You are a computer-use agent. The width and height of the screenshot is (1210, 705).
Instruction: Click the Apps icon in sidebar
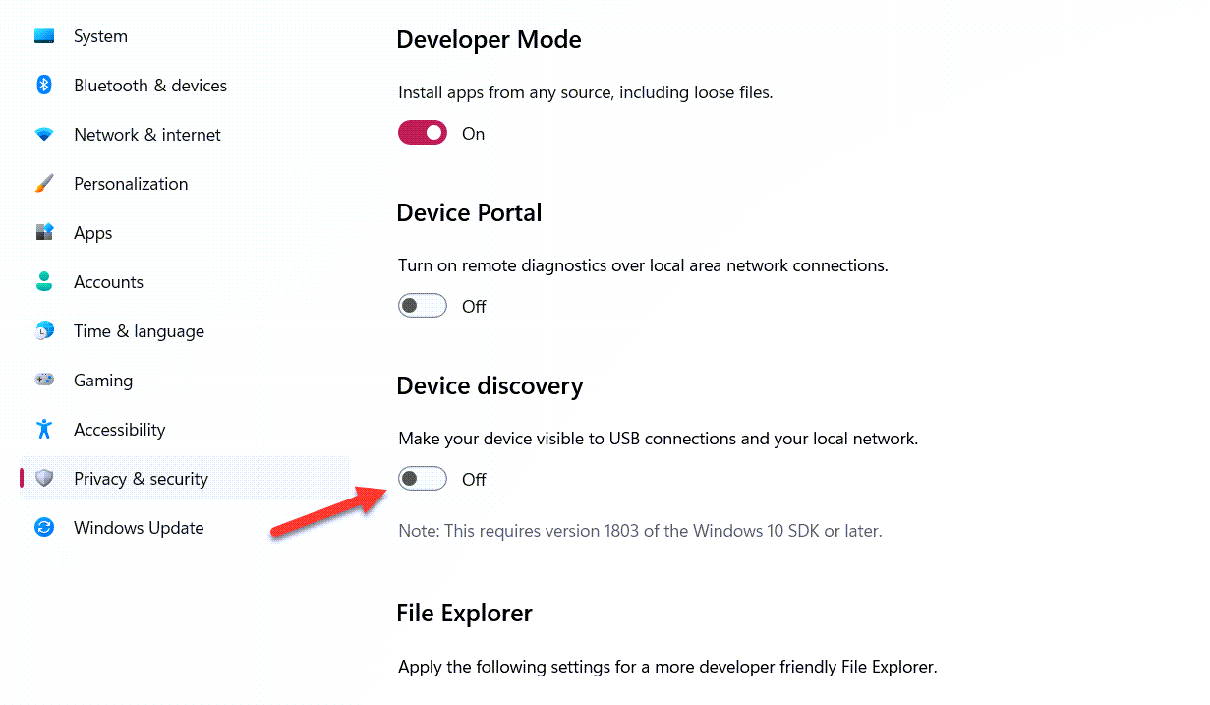(44, 233)
